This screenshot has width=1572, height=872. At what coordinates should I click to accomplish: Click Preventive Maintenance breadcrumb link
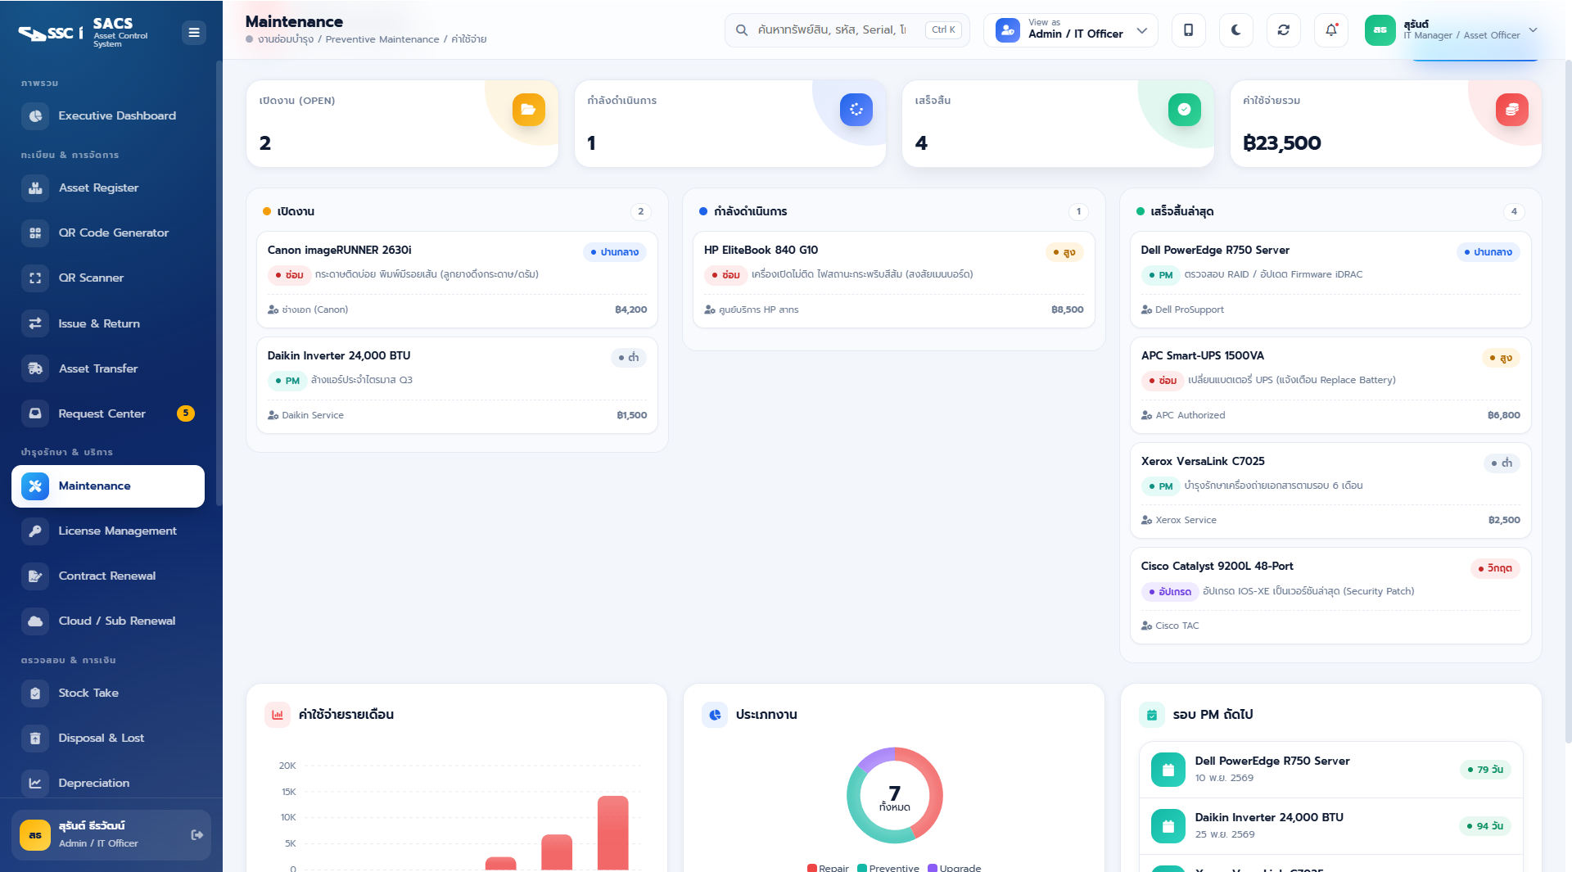(x=382, y=39)
